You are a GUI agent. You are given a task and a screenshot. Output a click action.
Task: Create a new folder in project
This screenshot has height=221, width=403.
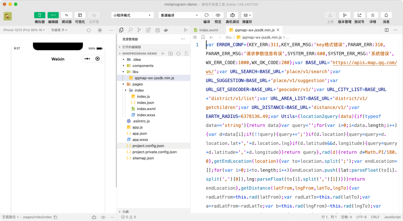point(171,53)
